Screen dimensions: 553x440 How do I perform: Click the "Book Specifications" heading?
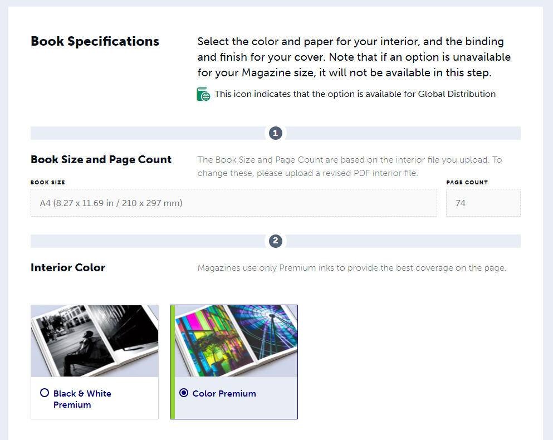[x=95, y=41]
